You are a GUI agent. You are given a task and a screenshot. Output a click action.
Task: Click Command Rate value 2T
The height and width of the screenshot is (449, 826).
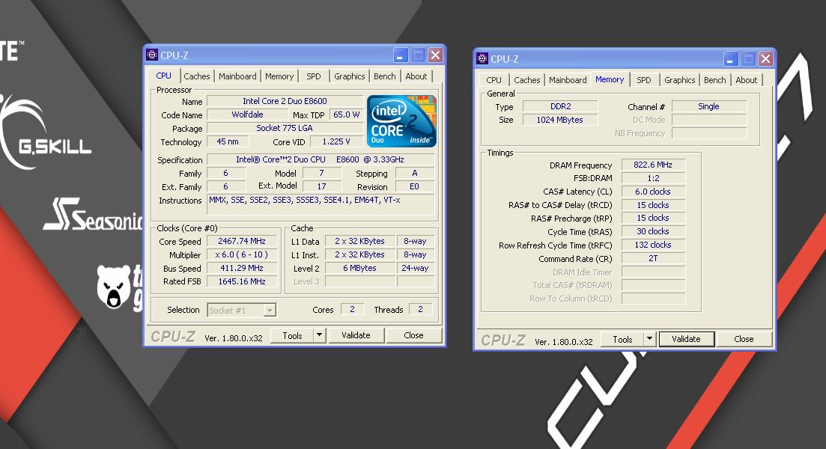[x=653, y=258]
